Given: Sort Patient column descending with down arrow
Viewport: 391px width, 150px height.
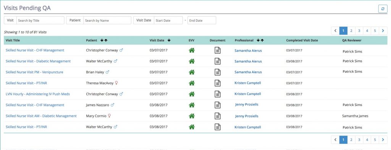Looking at the screenshot, I should (102, 40).
